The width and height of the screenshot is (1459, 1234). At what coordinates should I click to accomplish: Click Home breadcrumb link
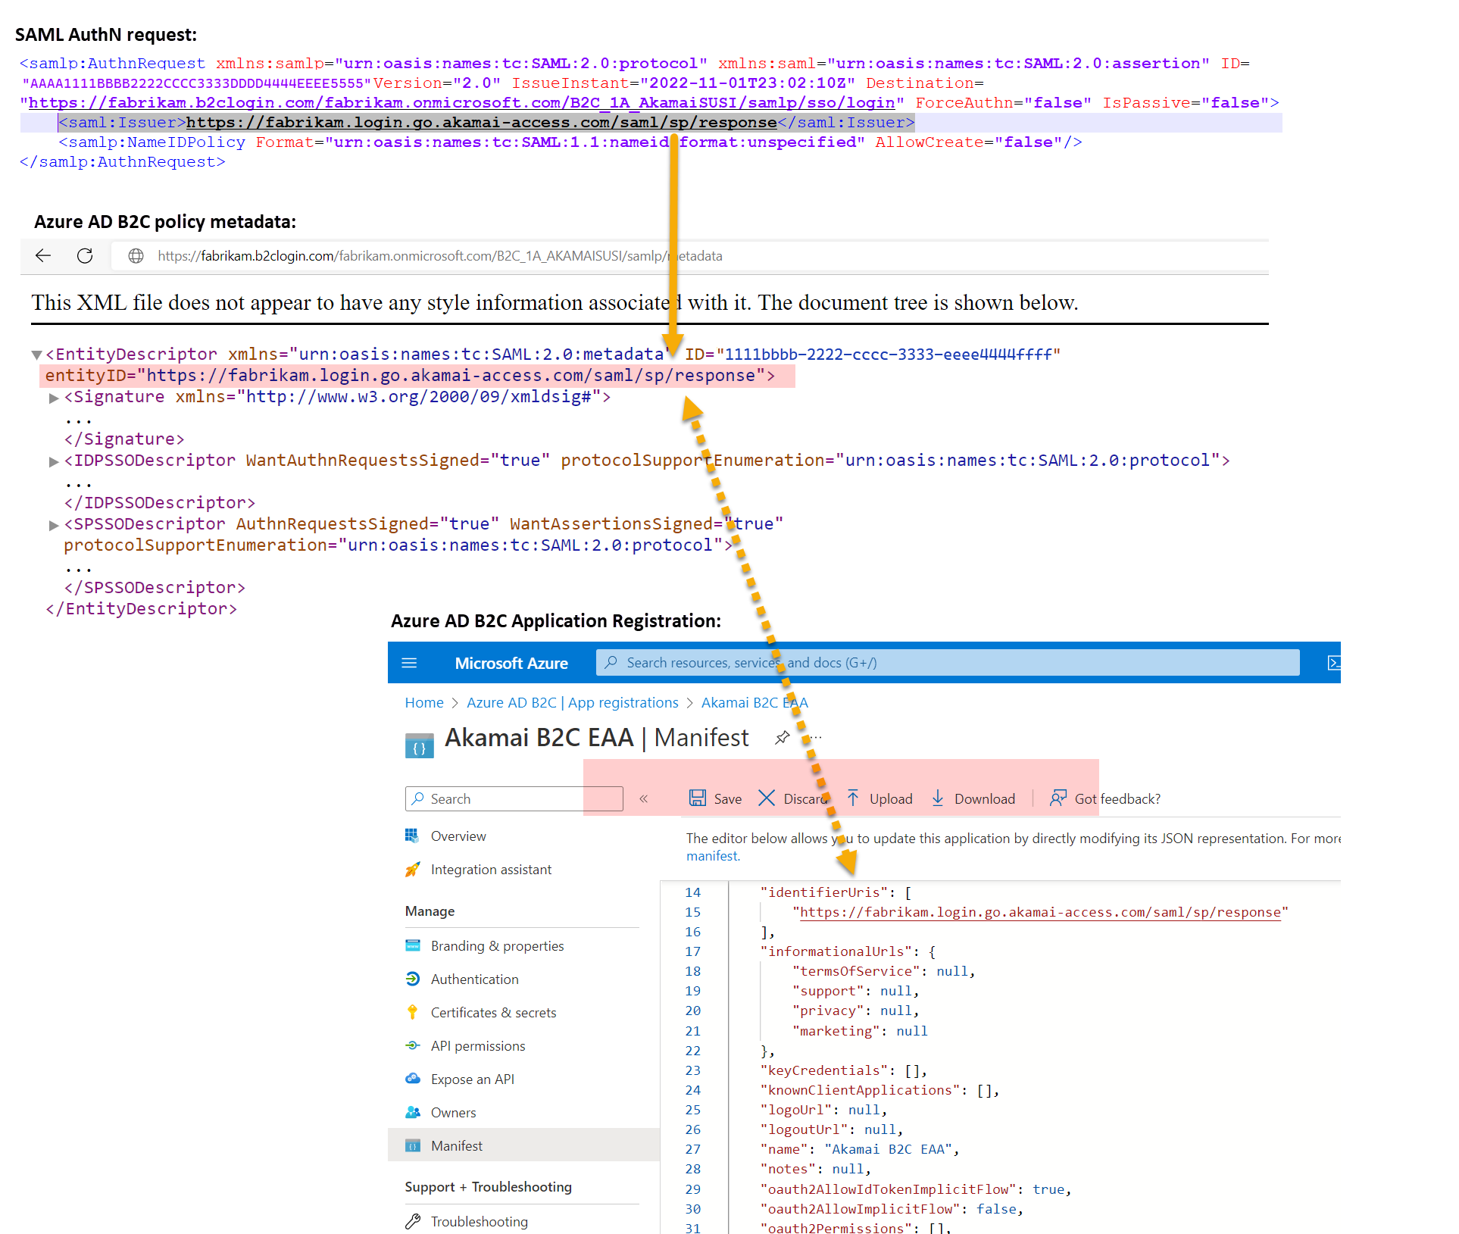(423, 703)
